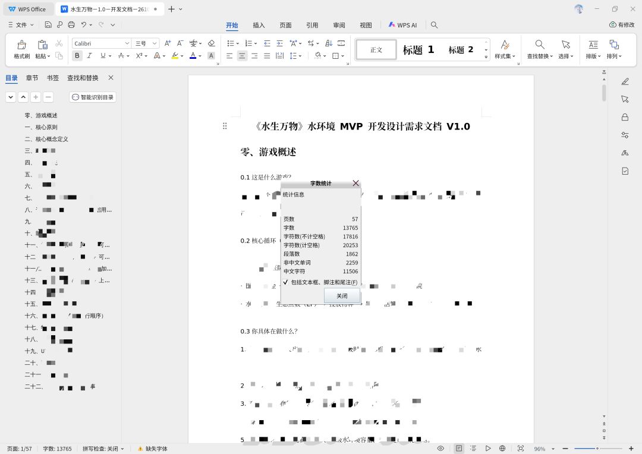Image resolution: width=642 pixels, height=454 pixels.
Task: Go to 二、核心概念定义 in the outline
Action: (x=46, y=139)
